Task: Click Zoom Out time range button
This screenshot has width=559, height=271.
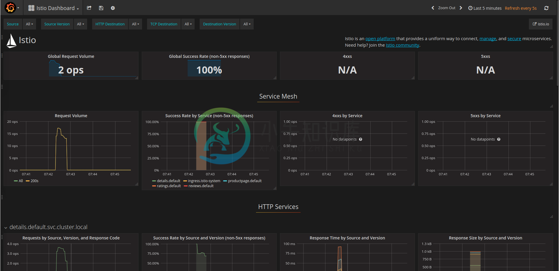Action: pyautogui.click(x=446, y=8)
